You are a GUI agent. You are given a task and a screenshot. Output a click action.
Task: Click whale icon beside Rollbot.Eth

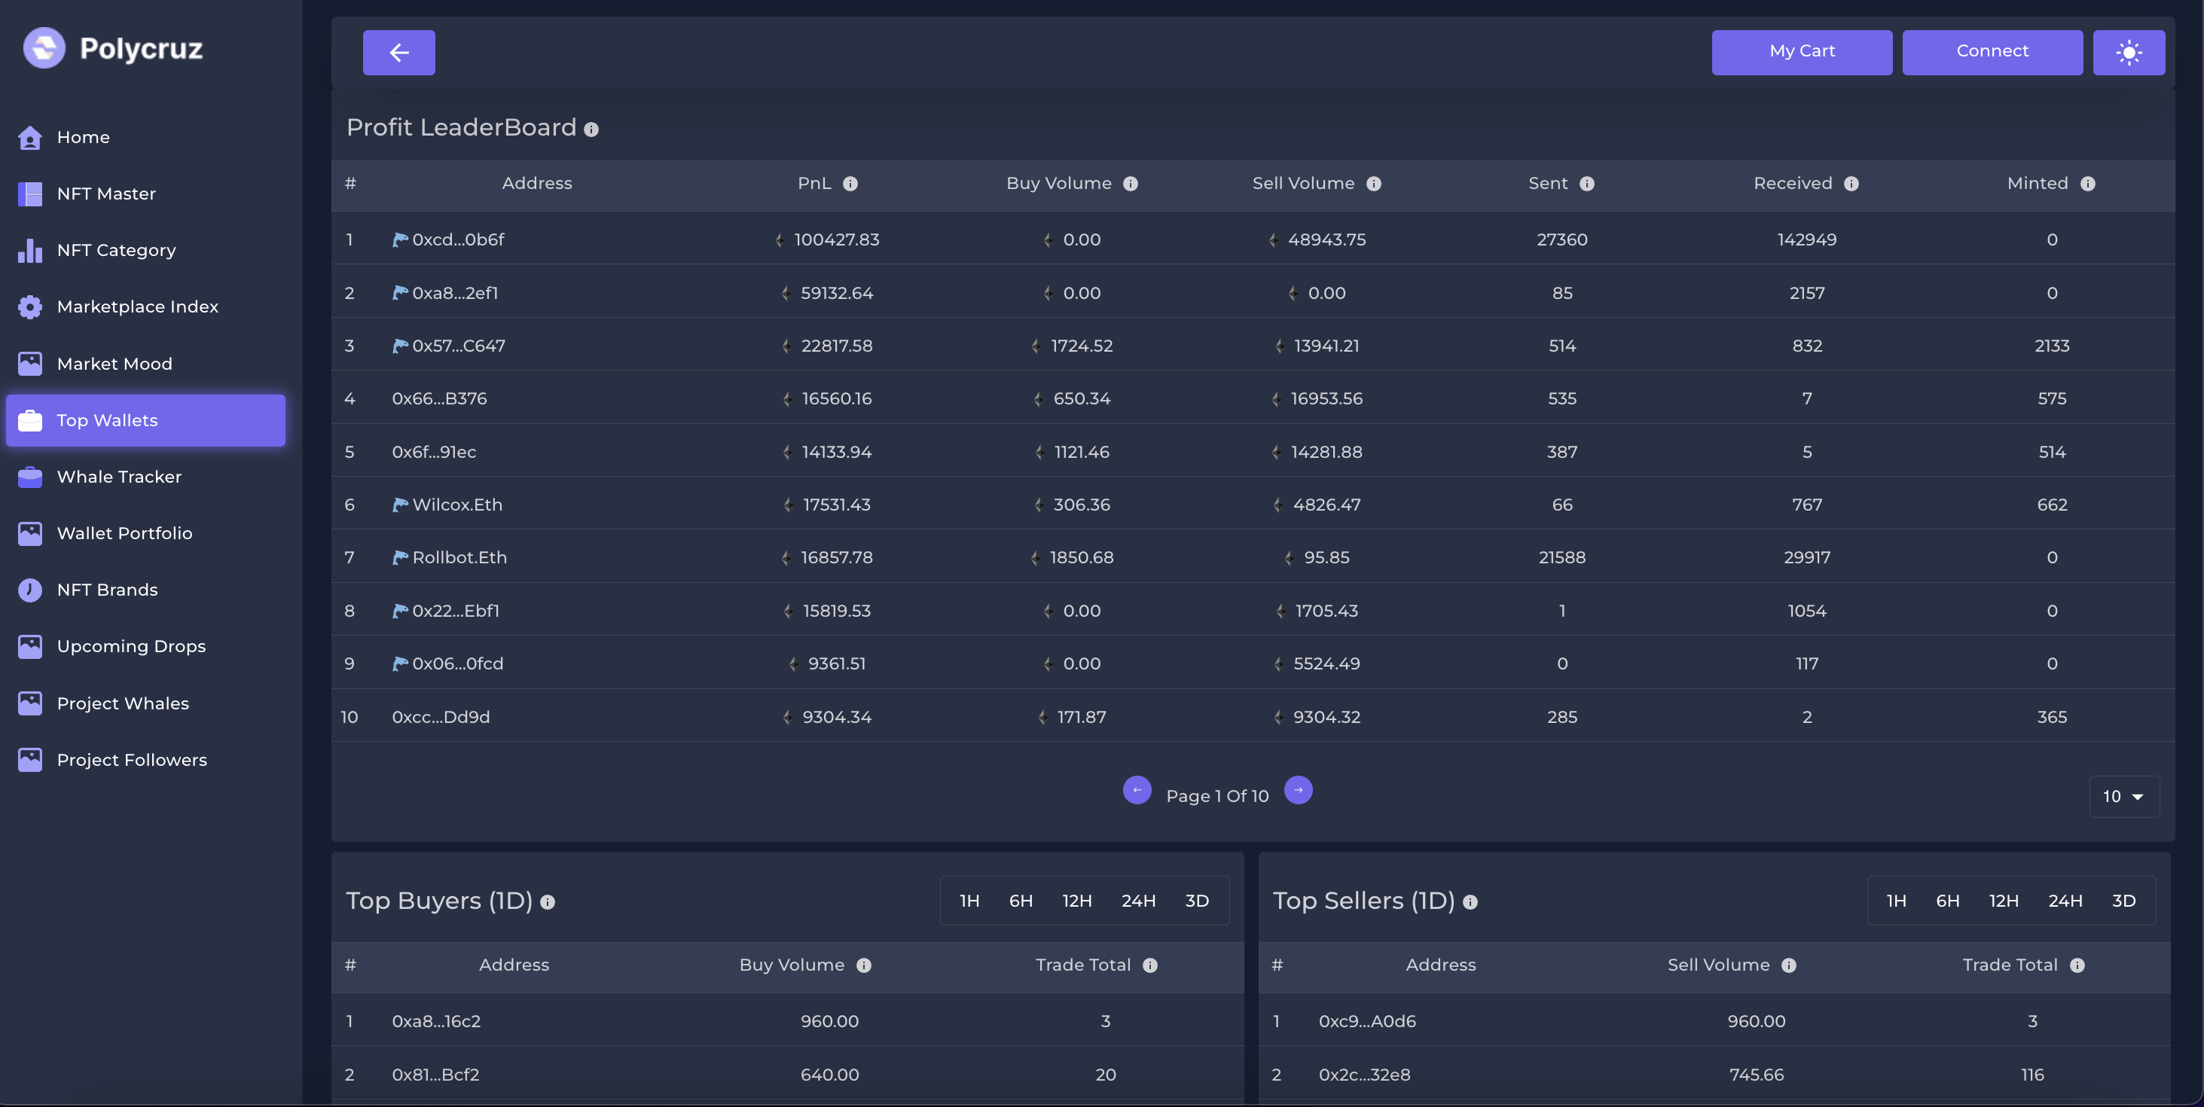click(x=399, y=558)
